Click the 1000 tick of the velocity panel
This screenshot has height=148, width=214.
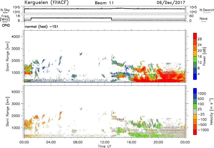[x=16, y=128]
